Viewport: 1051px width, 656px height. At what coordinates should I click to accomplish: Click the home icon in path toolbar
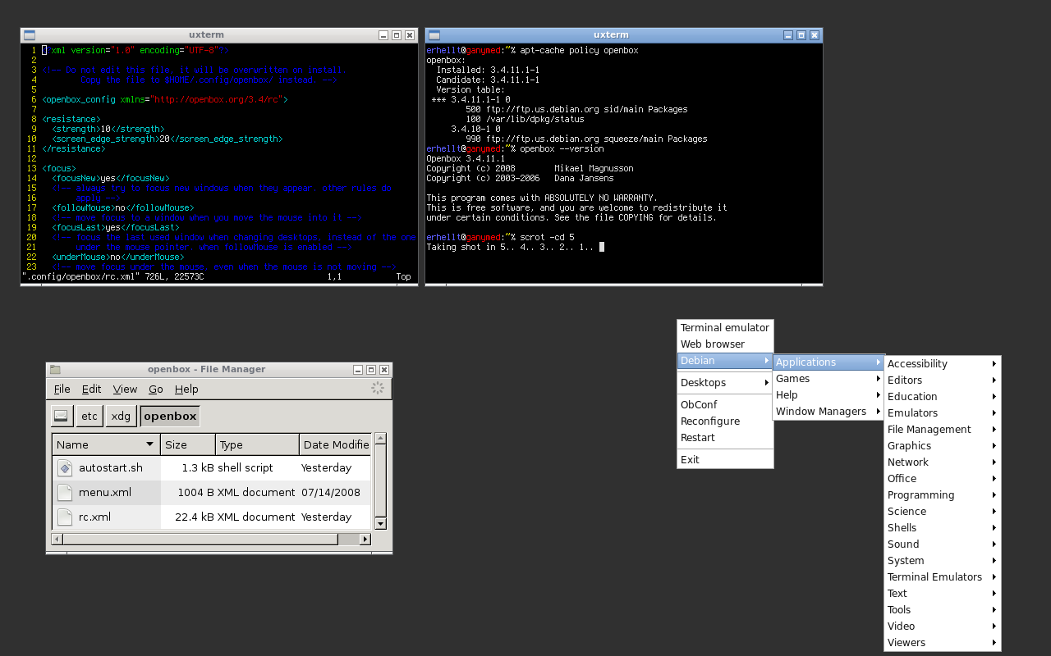pyautogui.click(x=61, y=416)
